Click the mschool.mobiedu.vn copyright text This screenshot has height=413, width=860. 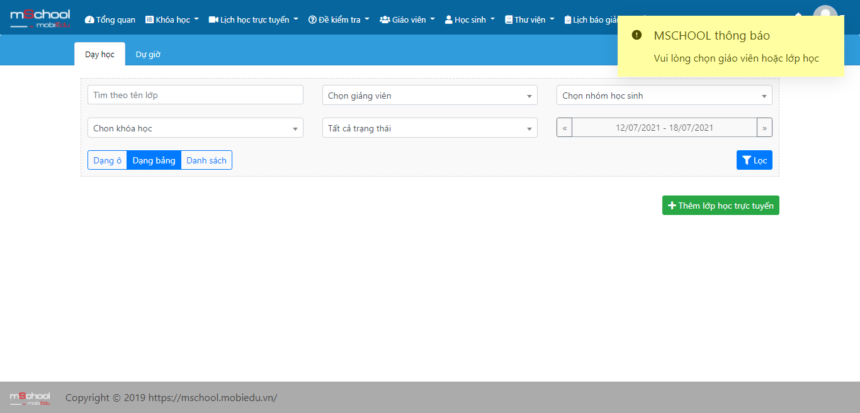click(x=171, y=397)
